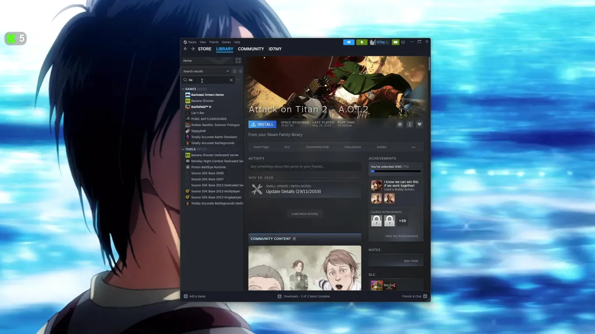Viewport: 595px width, 334px height.
Task: Select Backseat Drivers Demo
Action: 207,95
